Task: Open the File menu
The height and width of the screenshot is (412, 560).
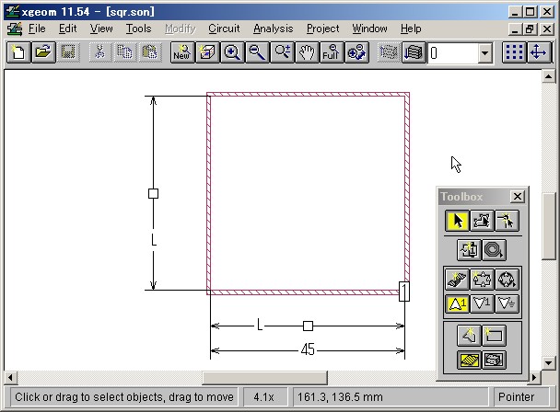Action: (x=37, y=29)
